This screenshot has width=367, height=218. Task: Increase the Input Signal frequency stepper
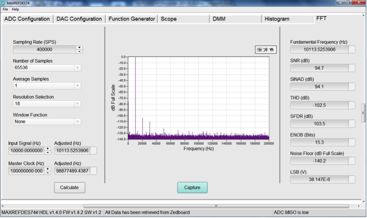(48, 148)
